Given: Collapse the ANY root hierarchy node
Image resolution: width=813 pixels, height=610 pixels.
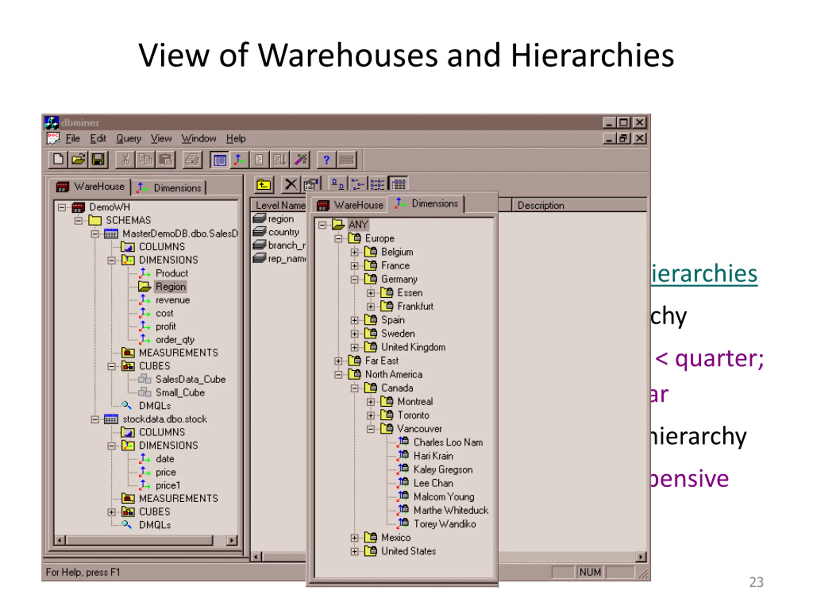Looking at the screenshot, I should pyautogui.click(x=322, y=225).
